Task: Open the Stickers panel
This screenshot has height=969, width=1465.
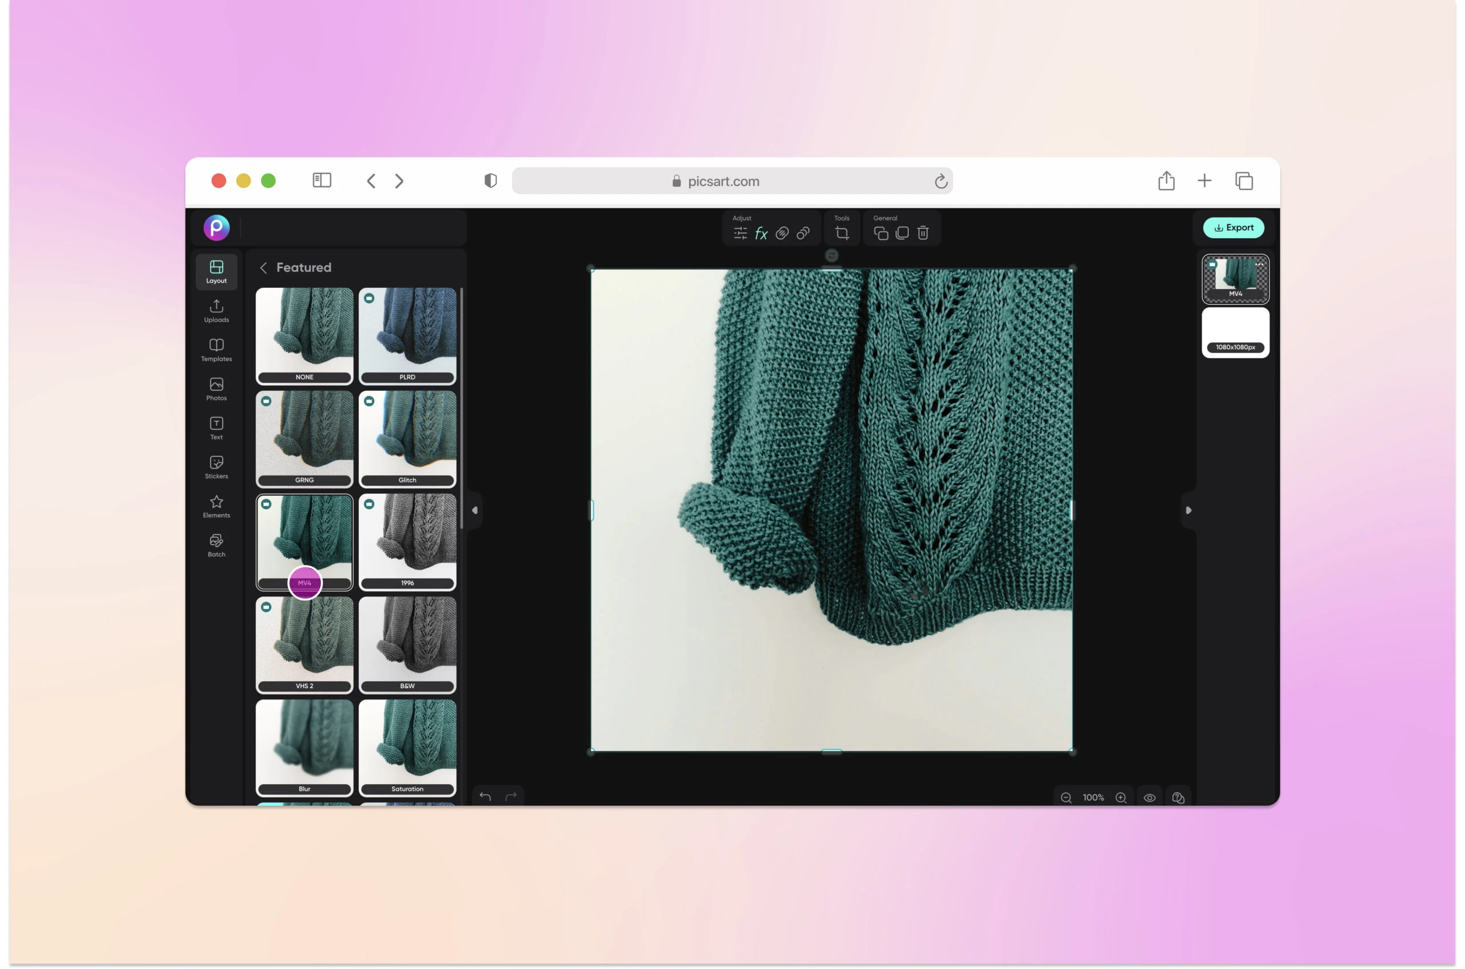Action: coord(216,466)
